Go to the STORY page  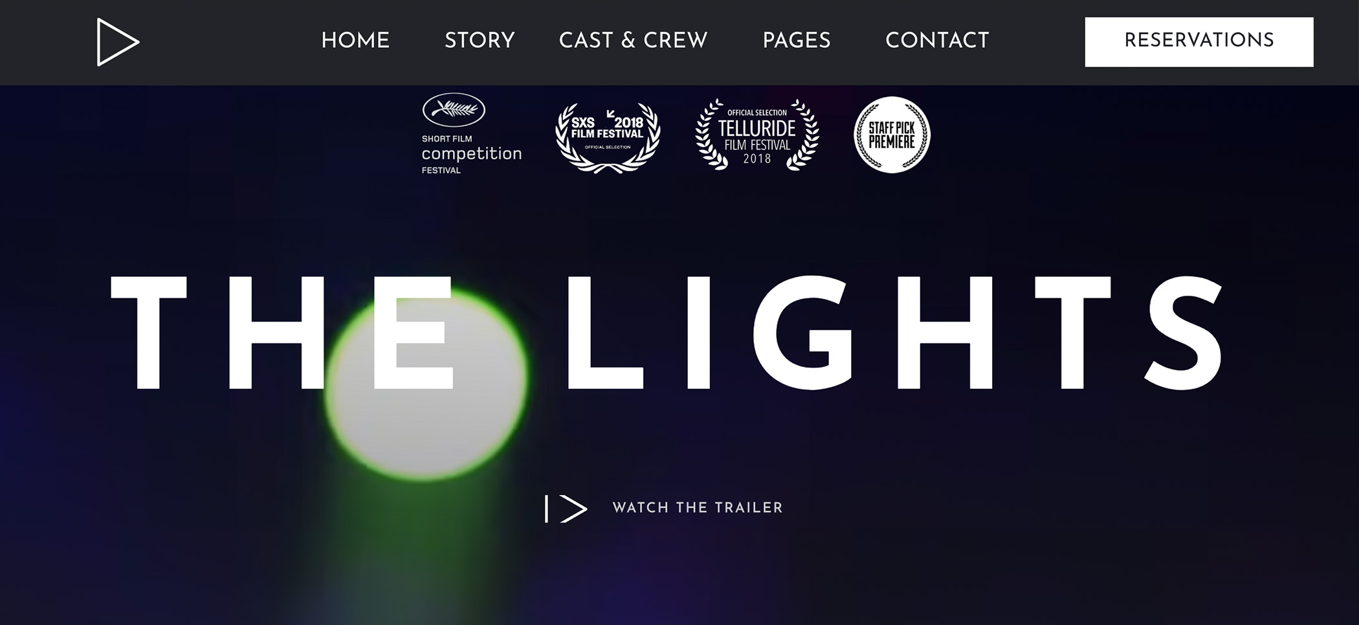480,41
